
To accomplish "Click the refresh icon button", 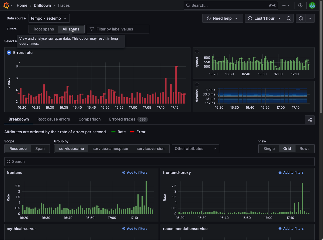I will click(301, 18).
